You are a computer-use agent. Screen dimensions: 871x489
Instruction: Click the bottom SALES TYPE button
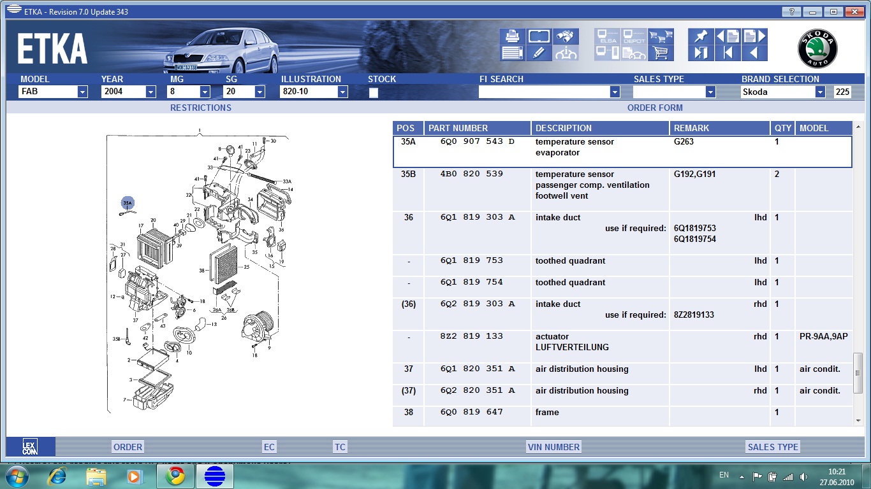coord(773,447)
